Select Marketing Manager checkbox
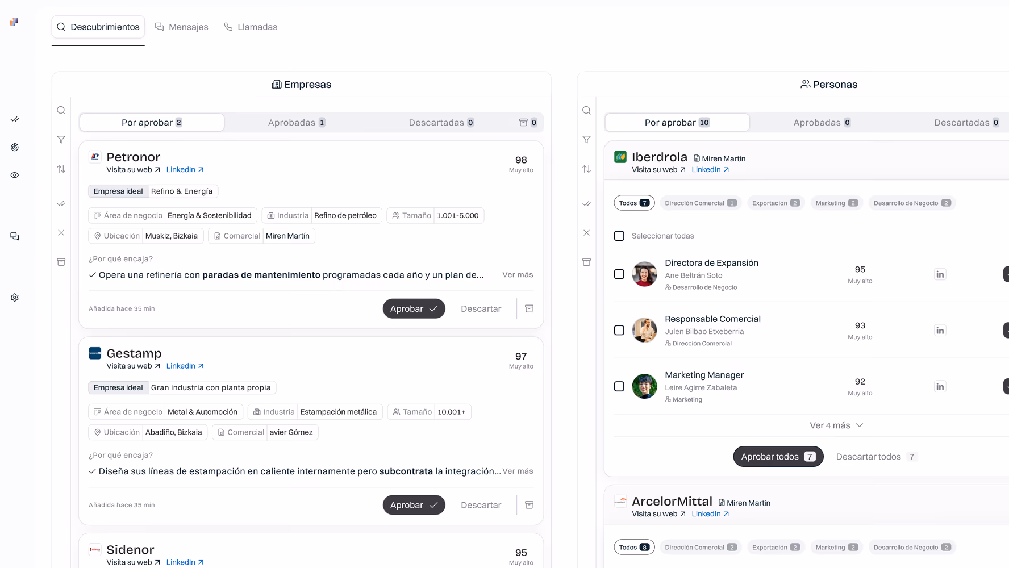 point(619,387)
